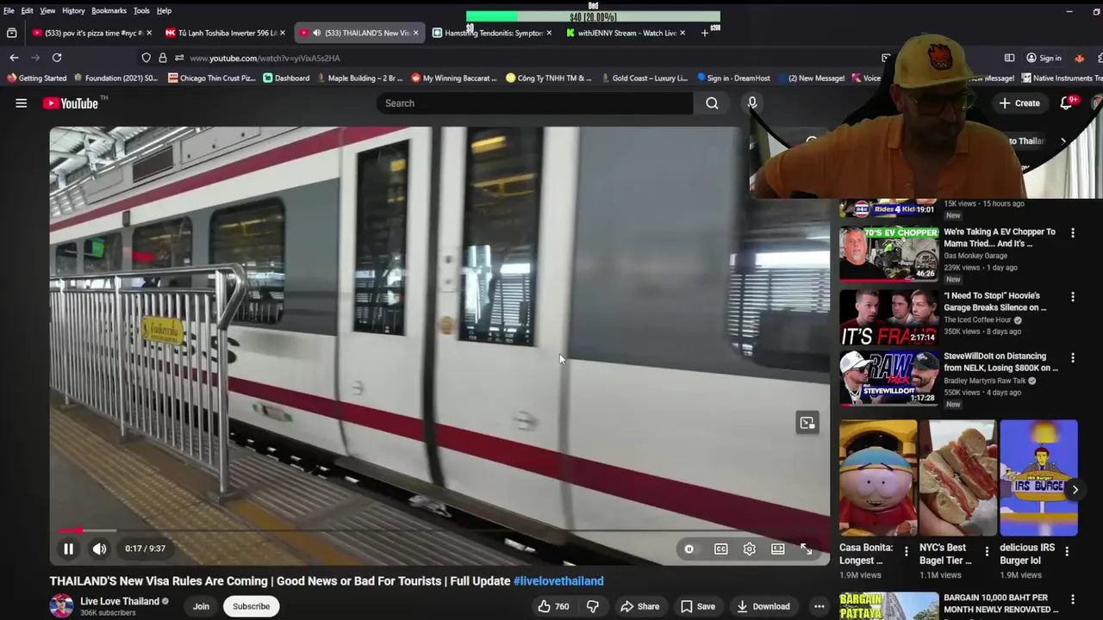1103x620 pixels.
Task: Open Casa Bonita Cartman short thumbnail
Action: click(x=878, y=478)
